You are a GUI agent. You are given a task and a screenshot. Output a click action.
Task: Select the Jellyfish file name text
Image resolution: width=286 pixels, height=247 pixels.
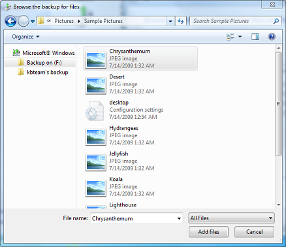click(119, 154)
